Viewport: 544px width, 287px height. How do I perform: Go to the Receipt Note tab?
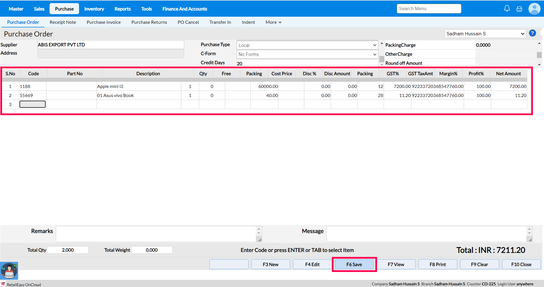(x=63, y=22)
